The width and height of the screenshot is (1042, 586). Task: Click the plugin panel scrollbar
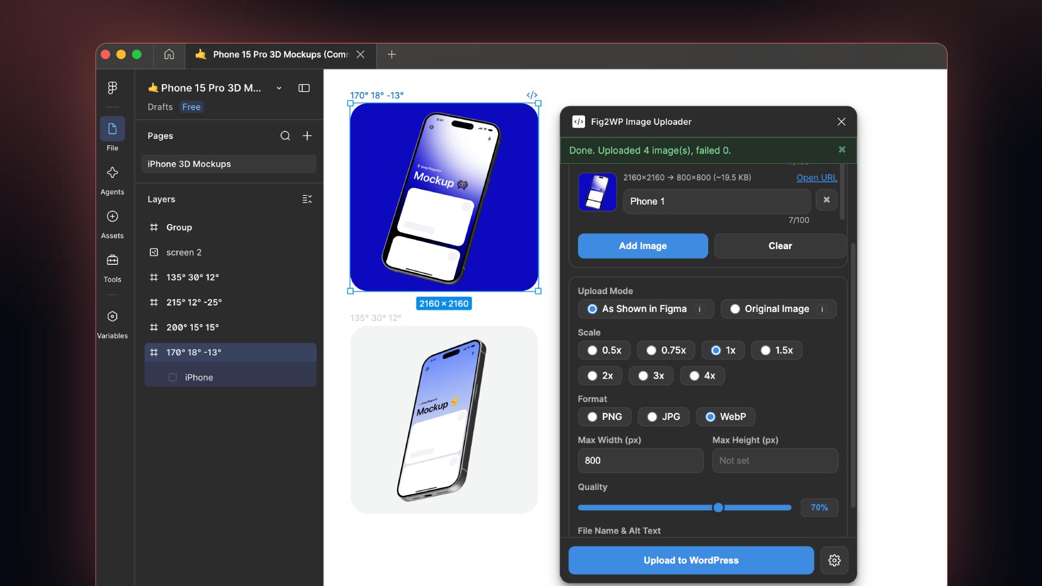(853, 374)
